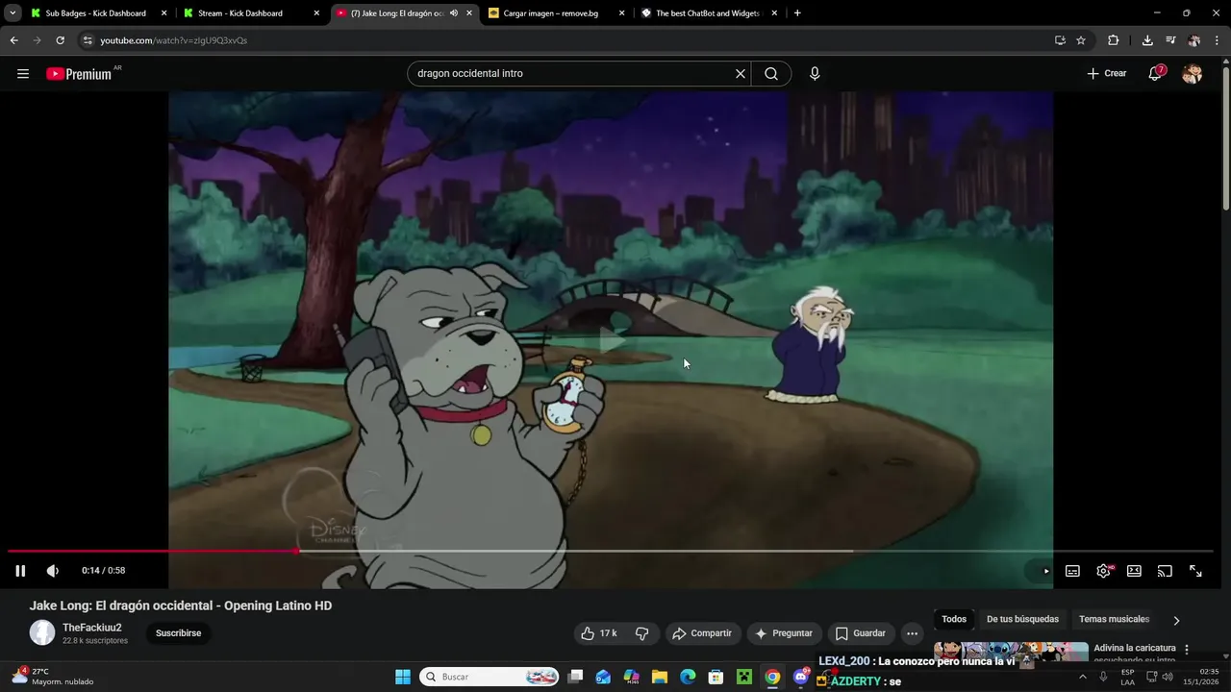Toggle autoplay switch in player controls
The height and width of the screenshot is (692, 1231).
pyautogui.click(x=1043, y=571)
